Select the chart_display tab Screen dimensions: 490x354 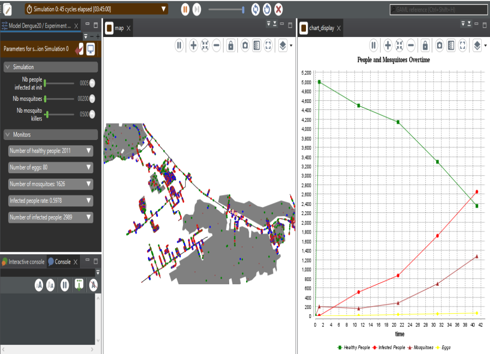321,28
